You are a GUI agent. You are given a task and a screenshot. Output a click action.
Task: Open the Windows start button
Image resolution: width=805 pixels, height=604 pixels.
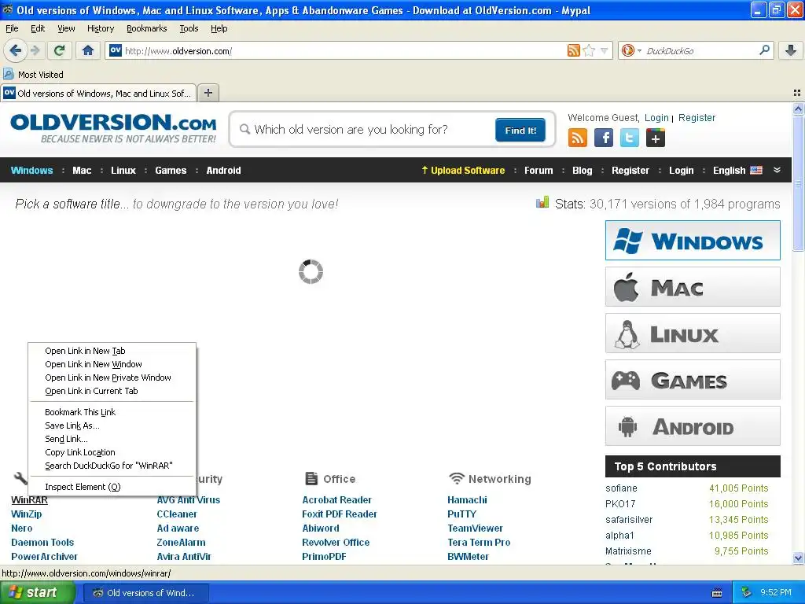tap(38, 592)
